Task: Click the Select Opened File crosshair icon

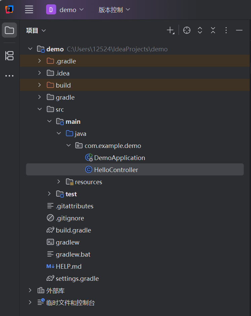Action: pyautogui.click(x=186, y=30)
